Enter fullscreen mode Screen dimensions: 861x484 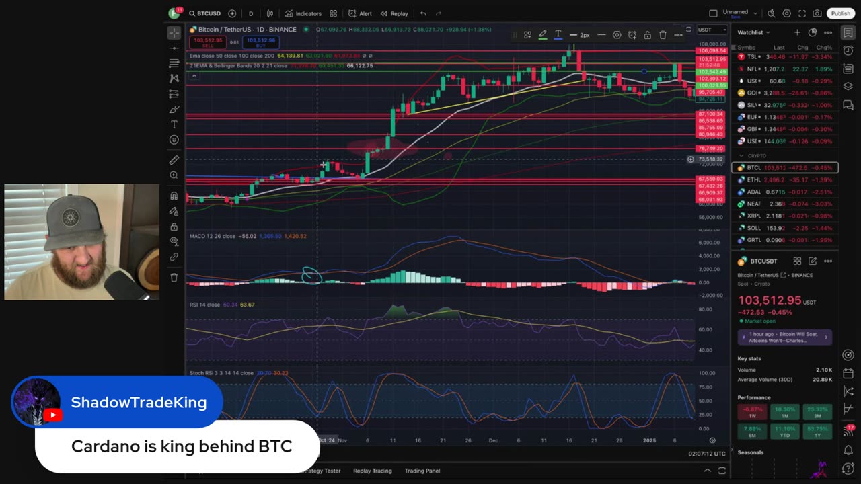coord(802,13)
